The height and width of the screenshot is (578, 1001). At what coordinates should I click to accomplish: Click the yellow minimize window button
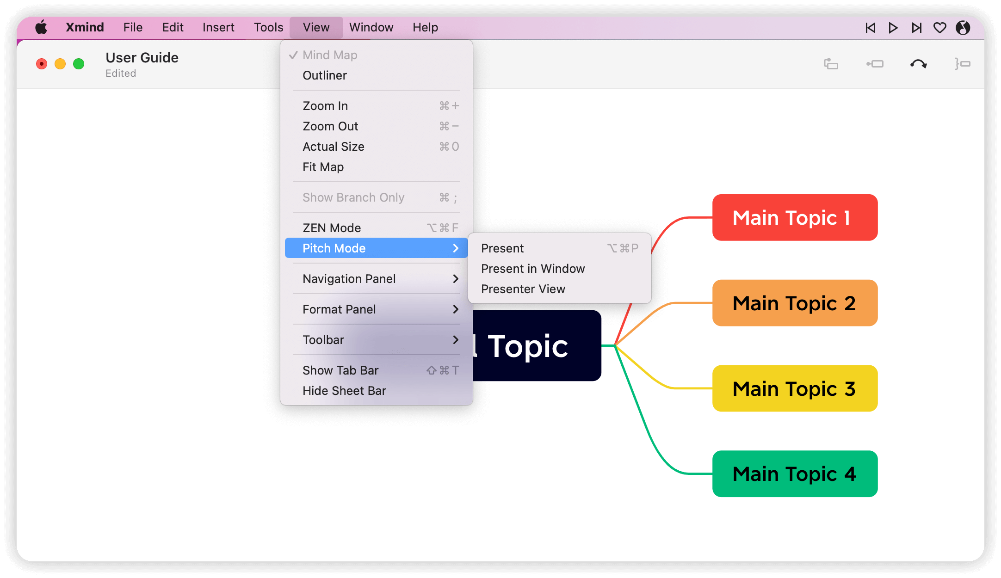[60, 64]
